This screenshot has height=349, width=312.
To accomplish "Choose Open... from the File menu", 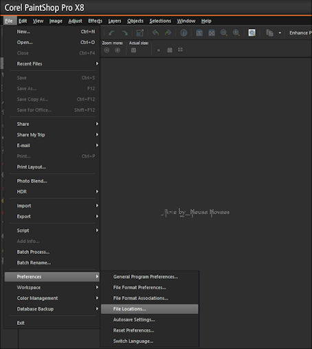I will point(52,42).
